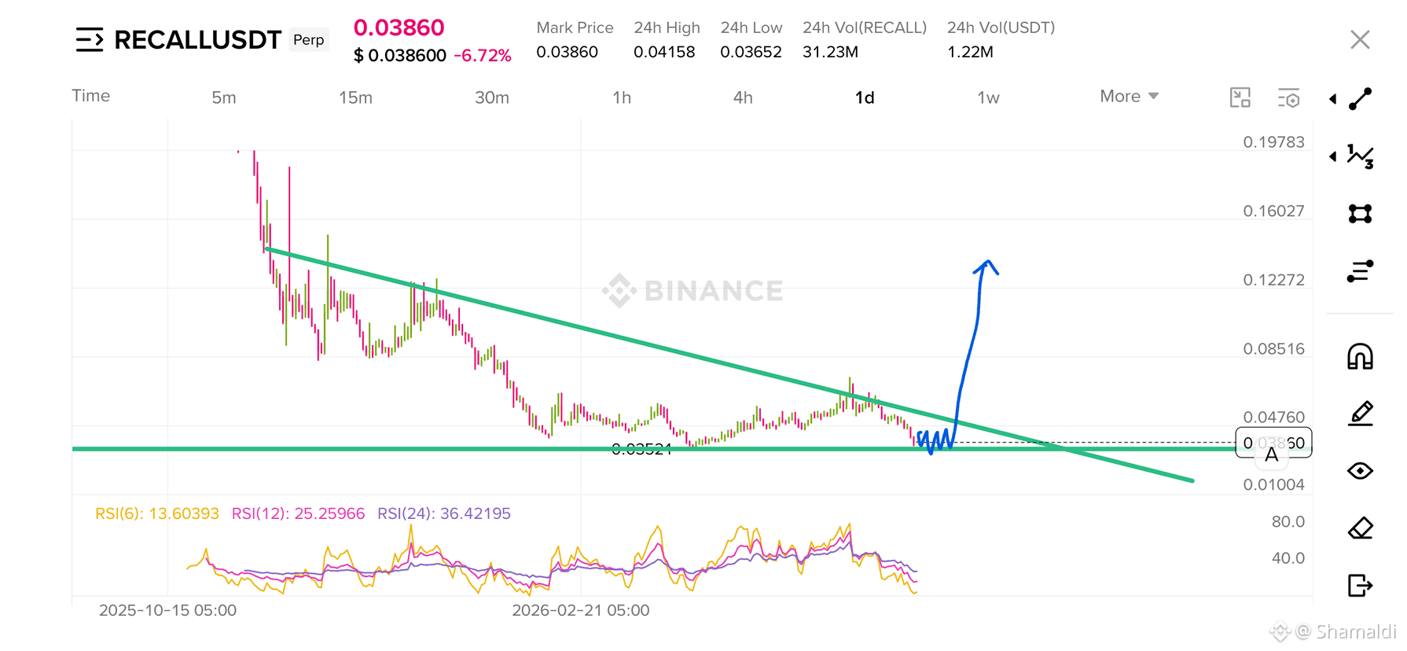Toggle drawings visibility with the eye icon
Screen dimensions: 1407x651
click(x=1361, y=471)
